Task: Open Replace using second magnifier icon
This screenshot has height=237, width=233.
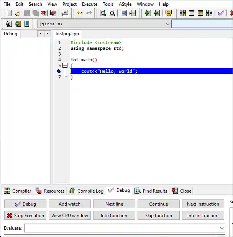Action: point(112,13)
